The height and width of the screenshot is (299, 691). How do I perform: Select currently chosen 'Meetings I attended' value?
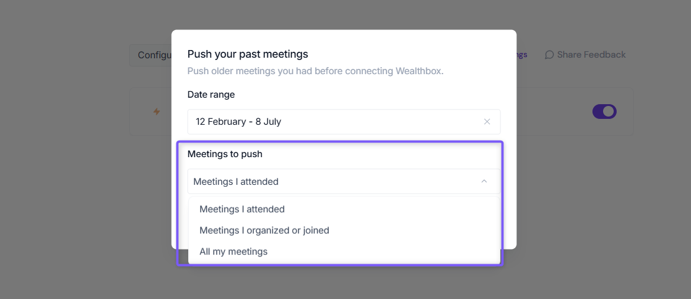click(236, 181)
